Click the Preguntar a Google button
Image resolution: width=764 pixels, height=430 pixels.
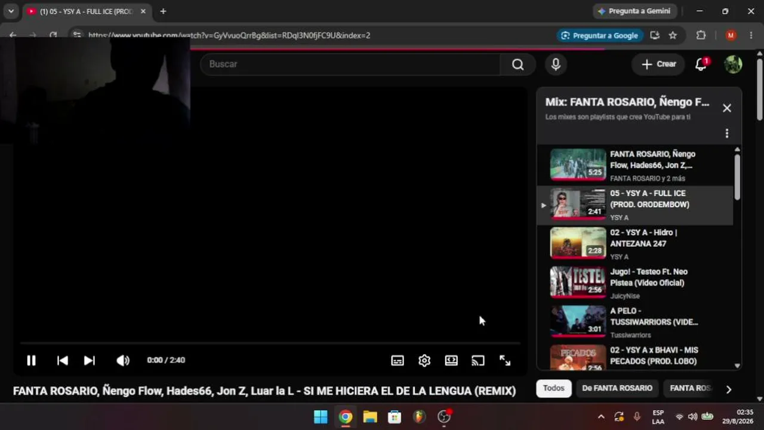[x=599, y=35]
